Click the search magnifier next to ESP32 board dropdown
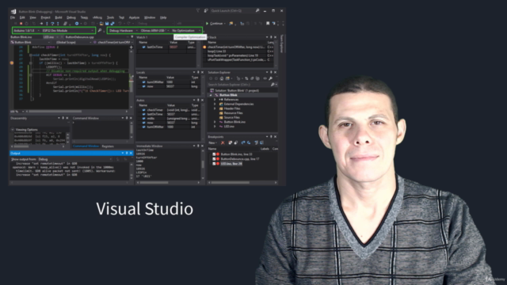Image resolution: width=507 pixels, height=285 pixels. pyautogui.click(x=100, y=30)
